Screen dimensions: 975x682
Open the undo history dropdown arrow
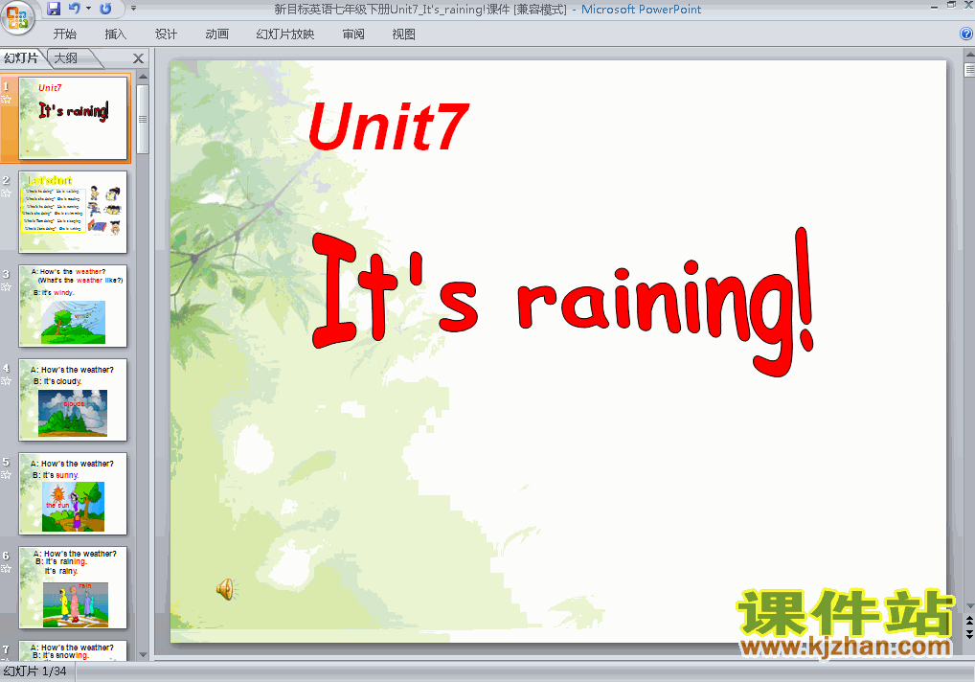point(88,9)
